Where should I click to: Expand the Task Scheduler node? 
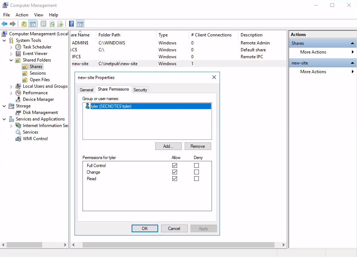(x=11, y=47)
